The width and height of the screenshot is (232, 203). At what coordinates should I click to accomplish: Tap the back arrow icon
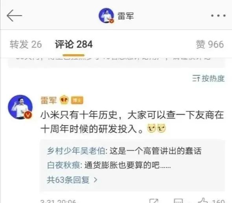(14, 15)
